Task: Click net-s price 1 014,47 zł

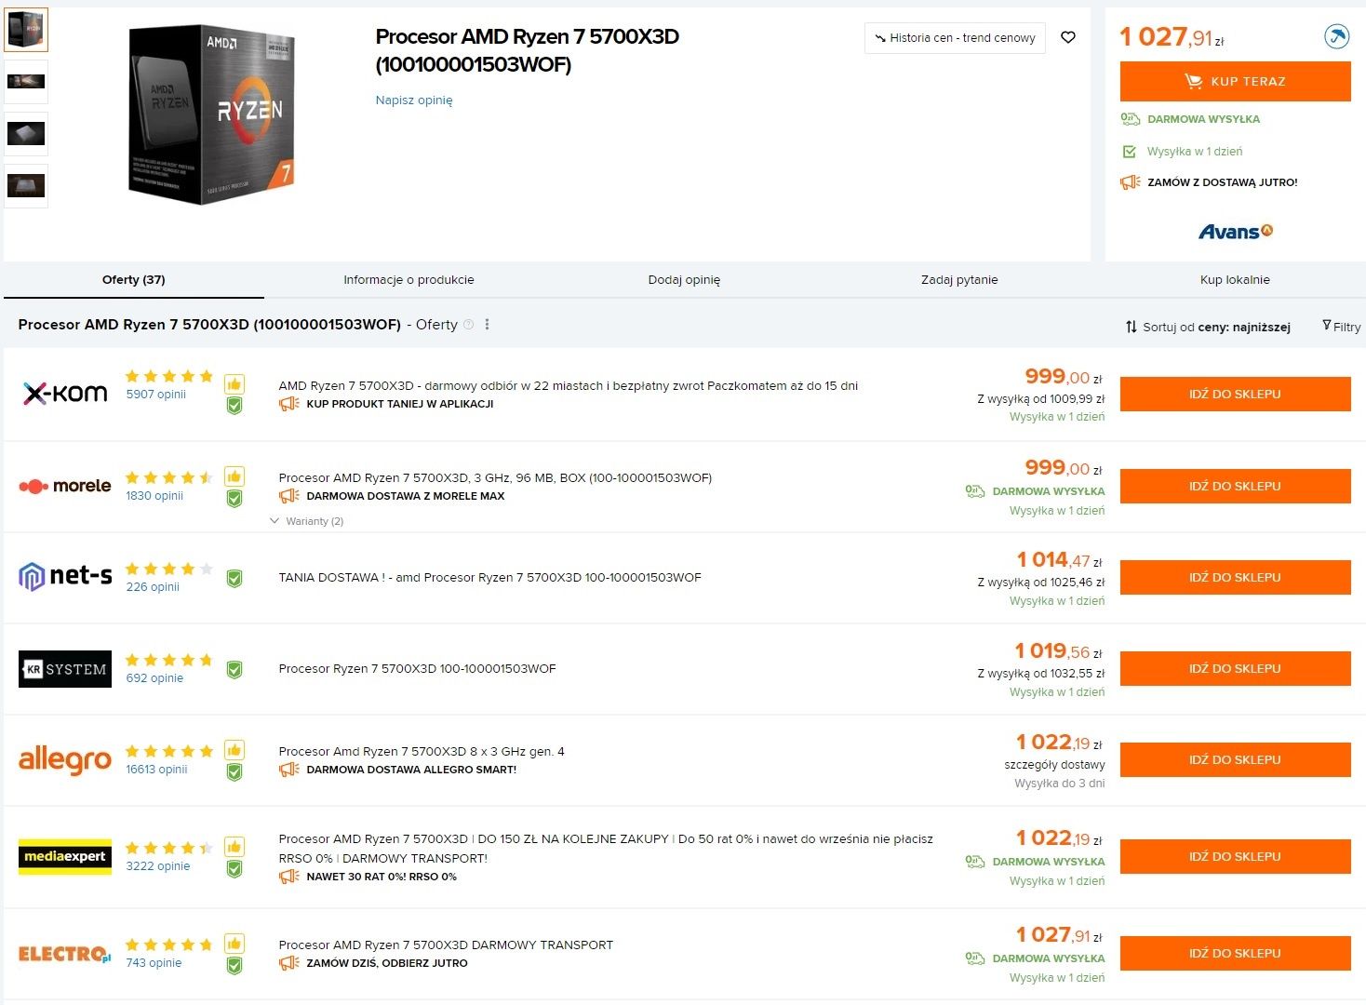Action: [x=1060, y=560]
